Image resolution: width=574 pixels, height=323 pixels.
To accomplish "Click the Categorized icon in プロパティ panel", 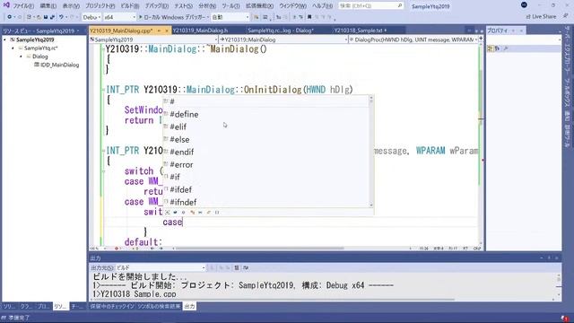I will [491, 48].
